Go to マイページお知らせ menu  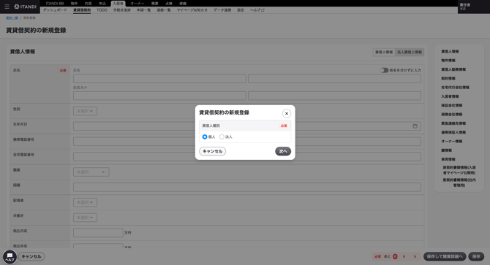[192, 10]
